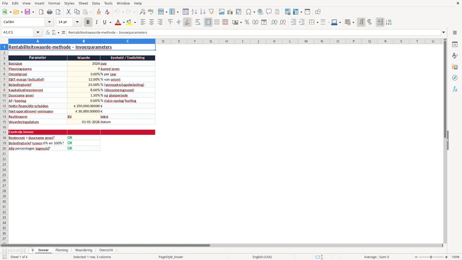The image size is (462, 260).
Task: Click the AutoFilter funnel icon
Action: (x=211, y=12)
